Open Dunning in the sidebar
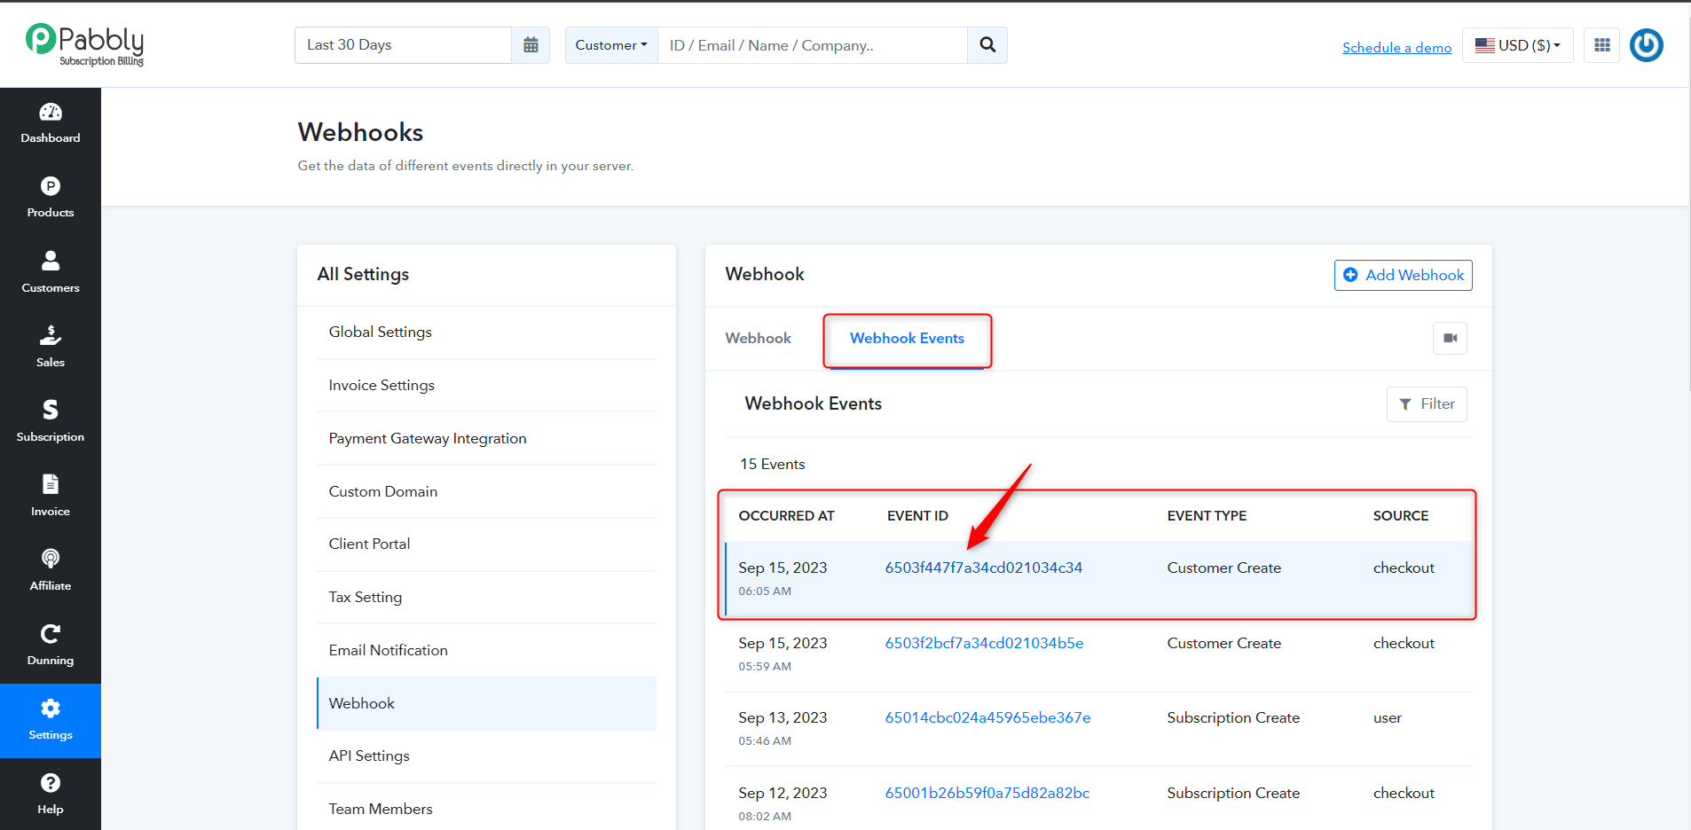Viewport: 1691px width, 830px height. [x=51, y=645]
